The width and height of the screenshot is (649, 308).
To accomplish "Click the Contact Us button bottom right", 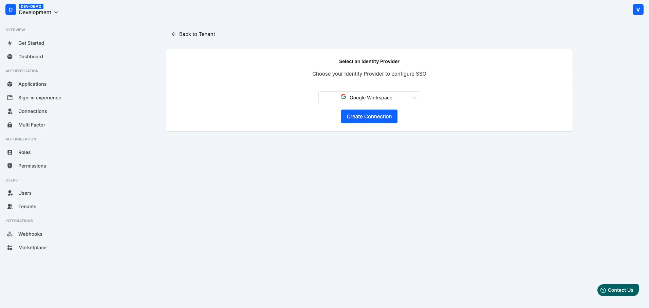I will point(617,290).
